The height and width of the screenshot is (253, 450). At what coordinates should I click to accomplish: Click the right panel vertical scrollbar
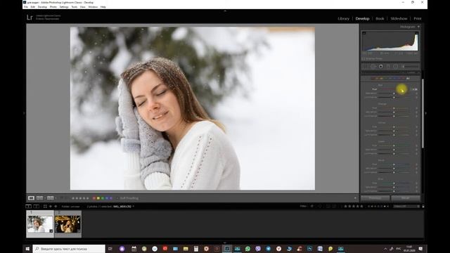423,113
